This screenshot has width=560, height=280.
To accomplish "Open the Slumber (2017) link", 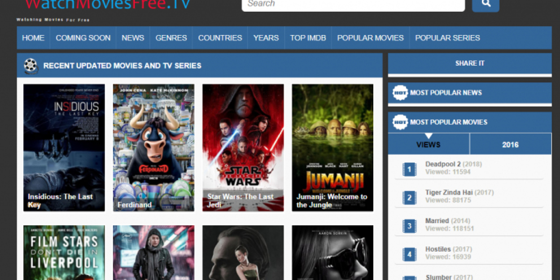I will click(449, 277).
